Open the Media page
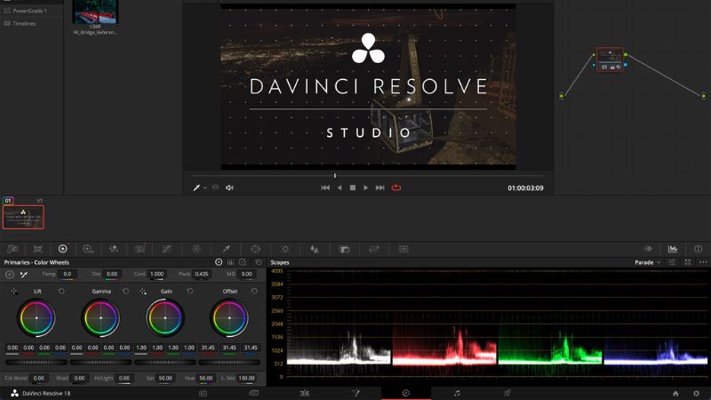Viewport: 711px width, 400px height. click(204, 393)
